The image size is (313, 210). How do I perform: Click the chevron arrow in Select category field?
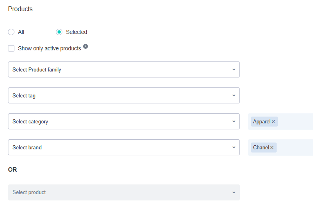[234, 121]
